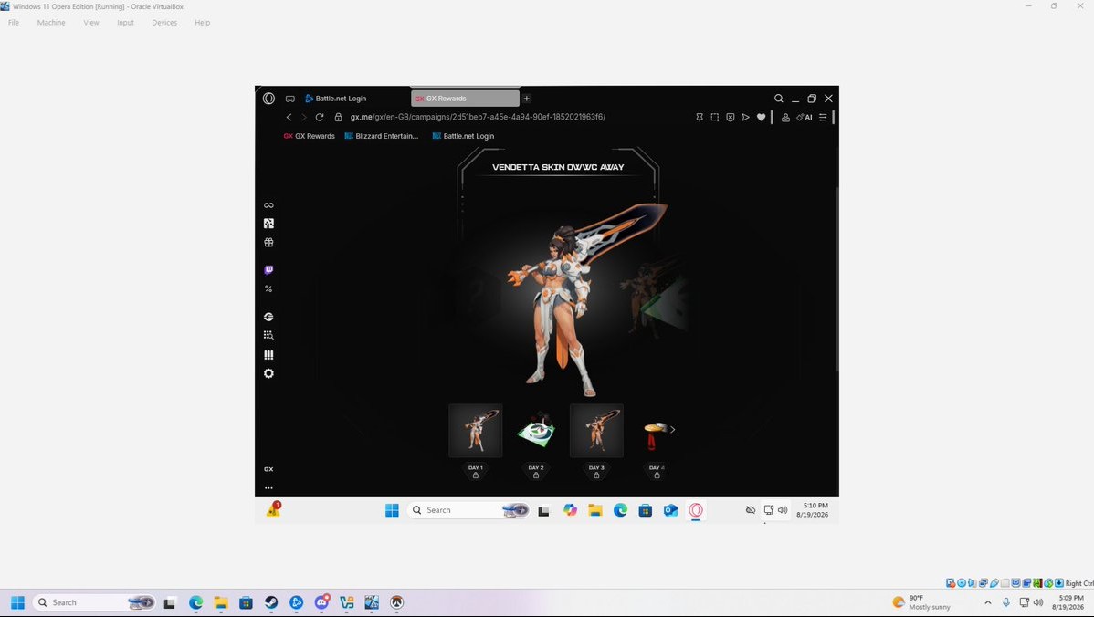Click the guest taskbar Search box
Screen dimensions: 1094x617
pos(468,510)
